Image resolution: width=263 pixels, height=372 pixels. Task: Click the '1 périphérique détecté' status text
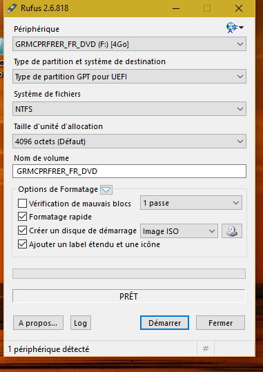point(48,349)
